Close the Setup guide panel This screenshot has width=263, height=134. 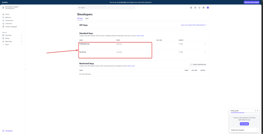258,111
